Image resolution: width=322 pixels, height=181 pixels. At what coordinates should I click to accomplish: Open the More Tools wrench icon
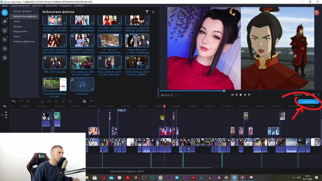point(5,58)
